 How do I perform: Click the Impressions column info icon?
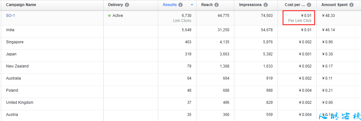click(x=266, y=5)
